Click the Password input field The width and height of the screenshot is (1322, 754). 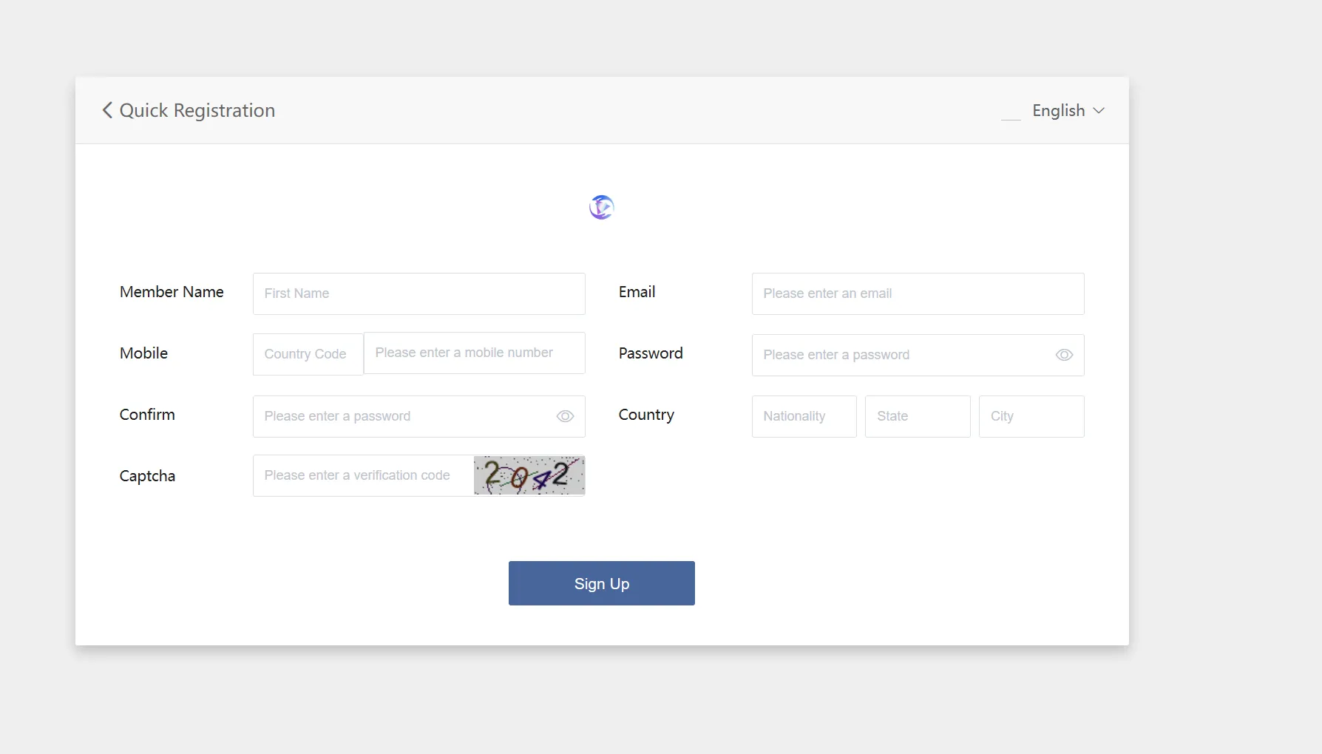click(x=904, y=355)
